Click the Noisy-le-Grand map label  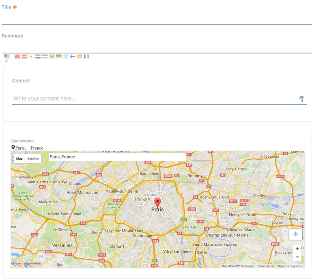coord(243,215)
